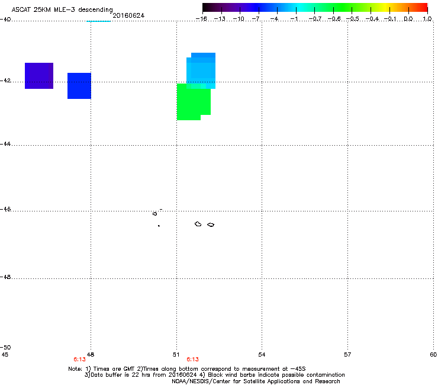The height and width of the screenshot is (385, 438).
Task: Click the light blue data block above latitude -42
Action: [201, 70]
